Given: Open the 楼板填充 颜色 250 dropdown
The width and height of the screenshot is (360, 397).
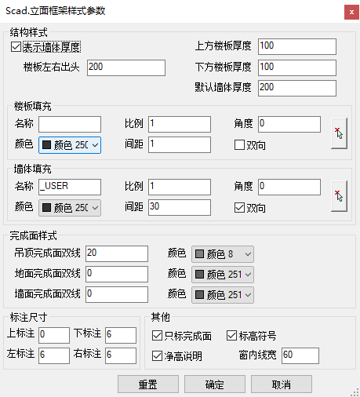Looking at the screenshot, I should (x=70, y=145).
